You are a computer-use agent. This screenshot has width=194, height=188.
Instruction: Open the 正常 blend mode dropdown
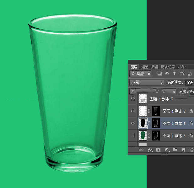click(147, 83)
